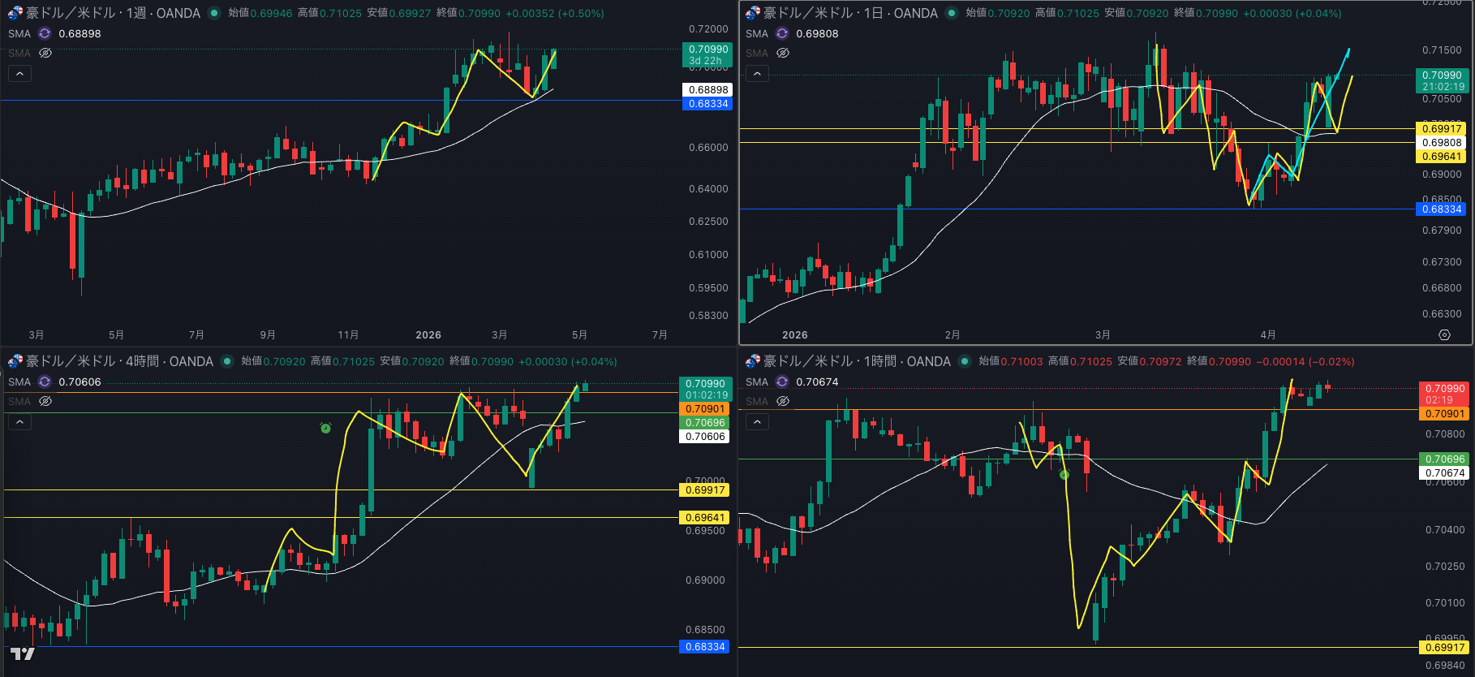Screen dimensions: 1475x677
Task: Select the 豪ドル／米ドル 1日 chart title
Action: pyautogui.click(x=850, y=13)
